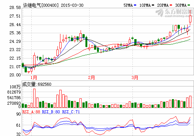The image size is (194, 136).
Task: Click the 24.29 price axis label
Action: pyautogui.click(x=15, y=41)
